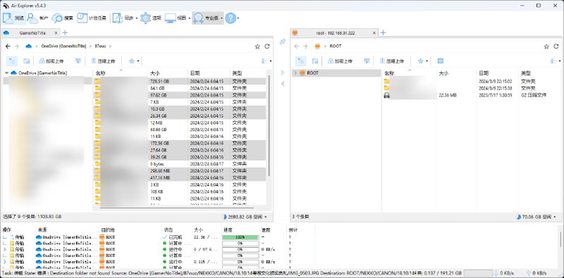Go back in the right ROOT pane
564x278 pixels.
pos(296,46)
